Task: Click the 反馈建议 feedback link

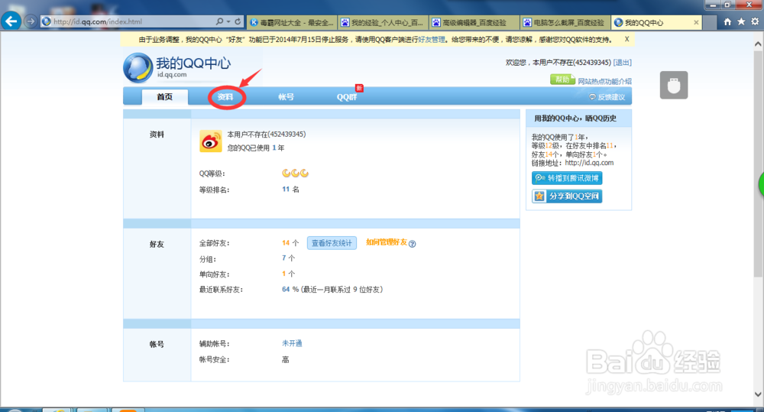Action: 607,97
